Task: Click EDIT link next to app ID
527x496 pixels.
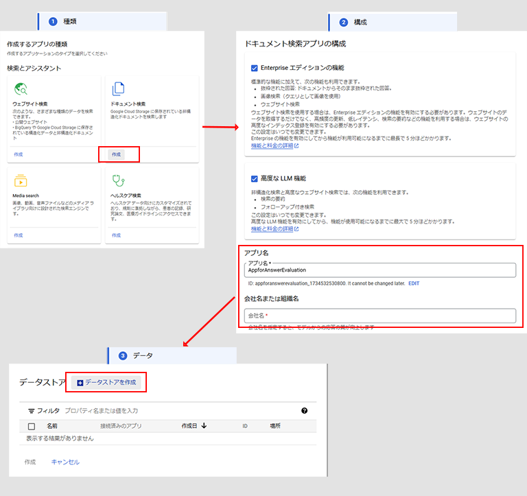Action: pos(414,283)
